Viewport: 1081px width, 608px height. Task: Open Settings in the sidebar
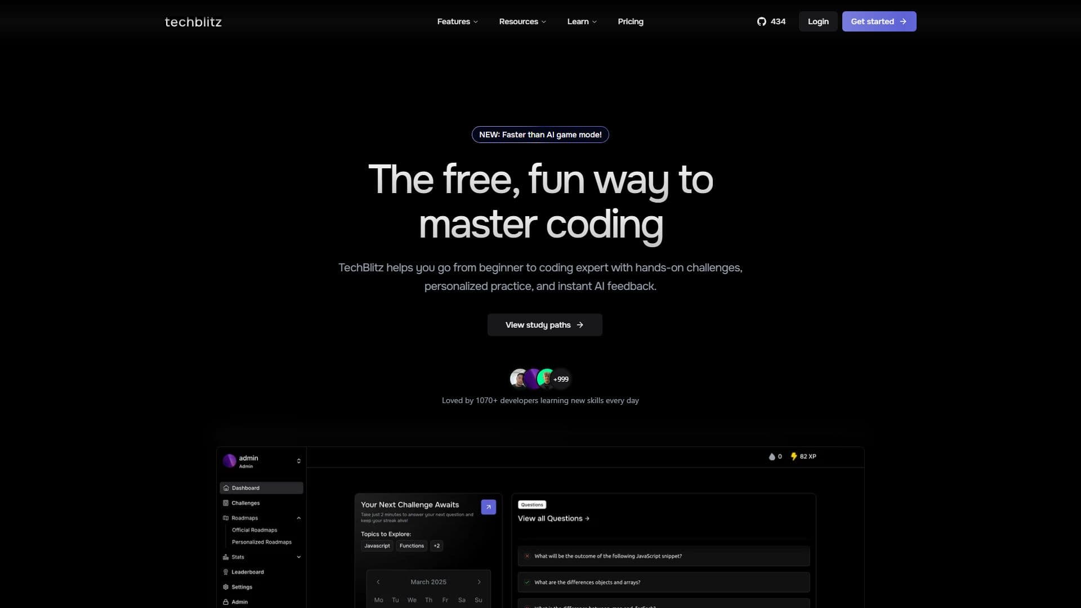pos(261,587)
